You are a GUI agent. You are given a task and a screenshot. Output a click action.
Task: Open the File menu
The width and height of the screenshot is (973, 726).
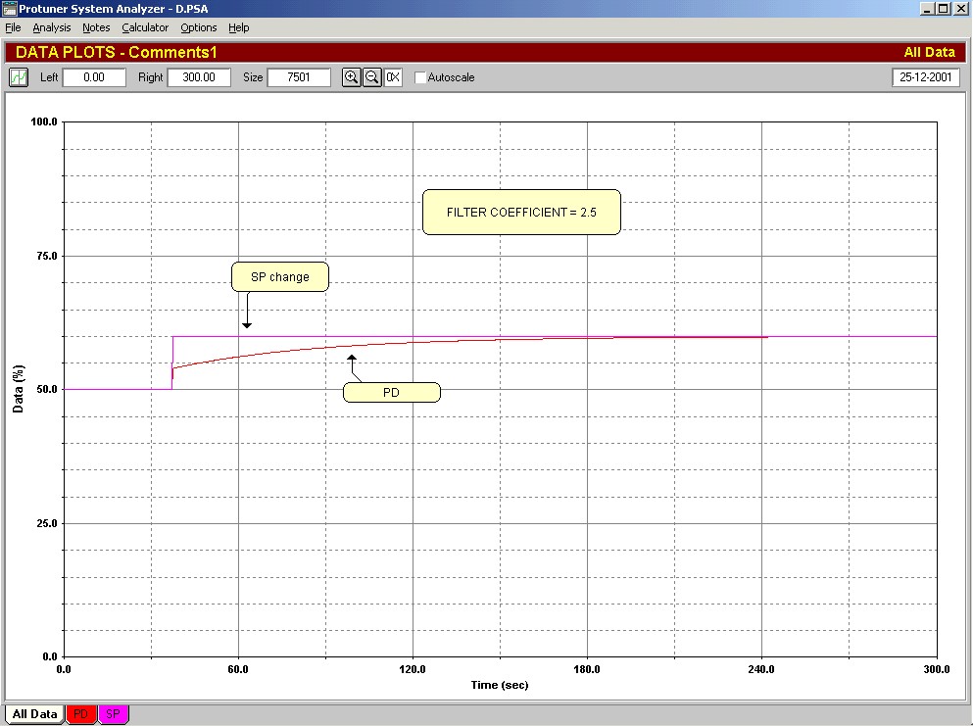[13, 27]
